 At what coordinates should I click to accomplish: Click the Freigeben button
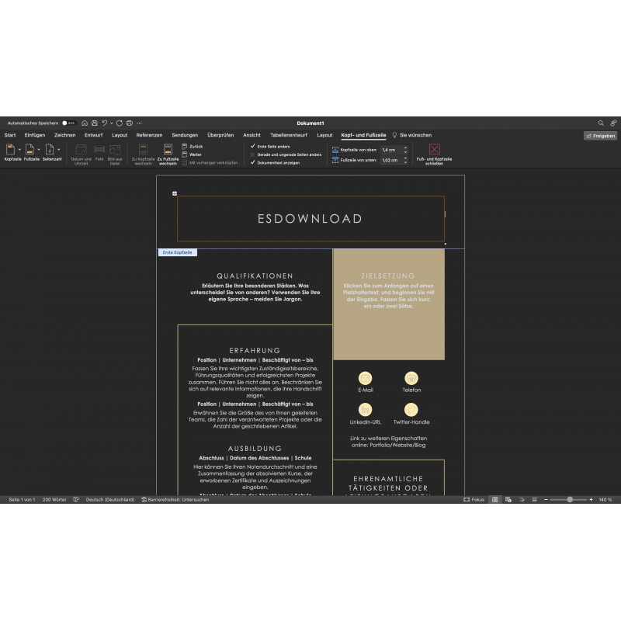click(600, 135)
